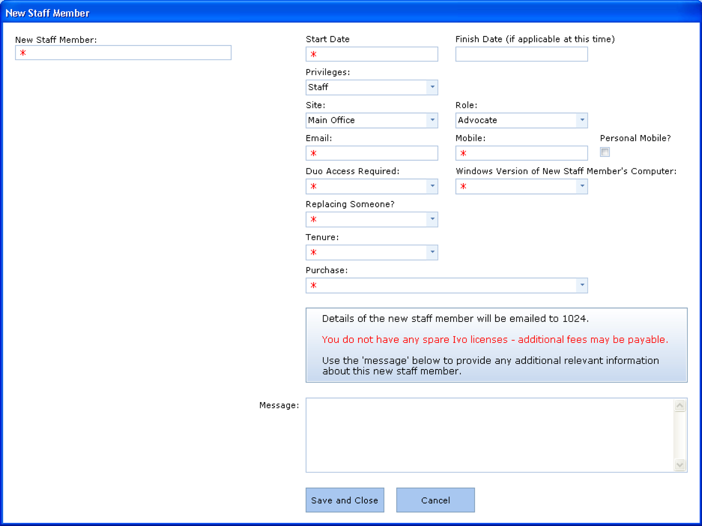702x526 pixels.
Task: Open the Windows Version dropdown
Action: [x=582, y=186]
